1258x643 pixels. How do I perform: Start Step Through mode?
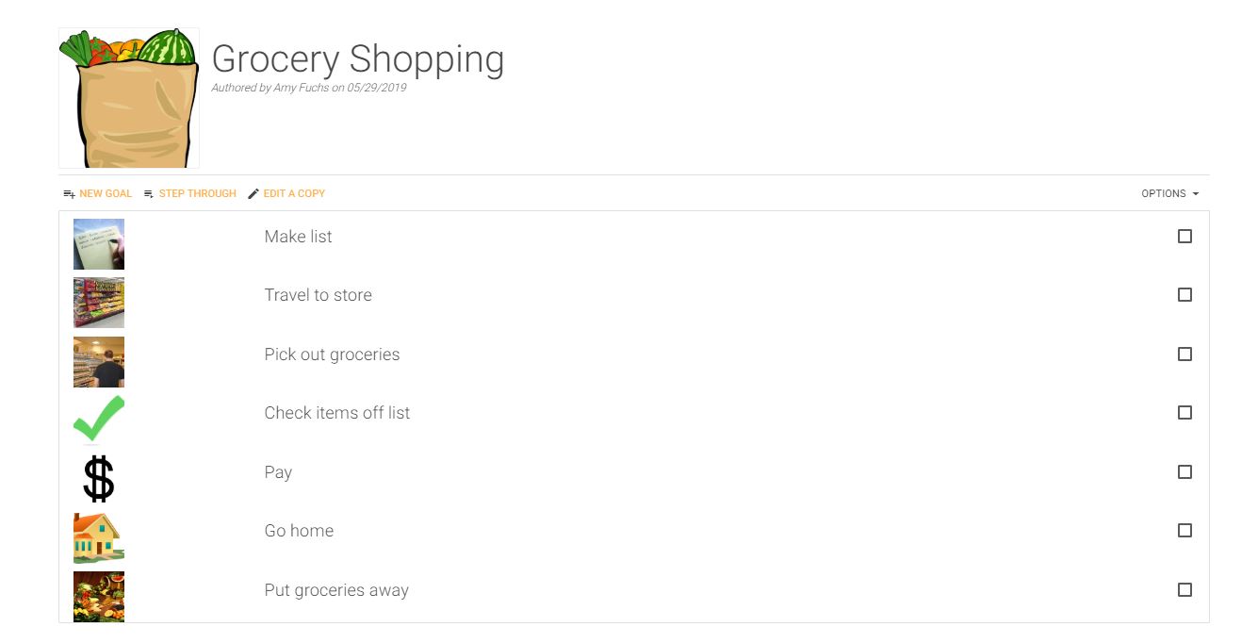190,193
